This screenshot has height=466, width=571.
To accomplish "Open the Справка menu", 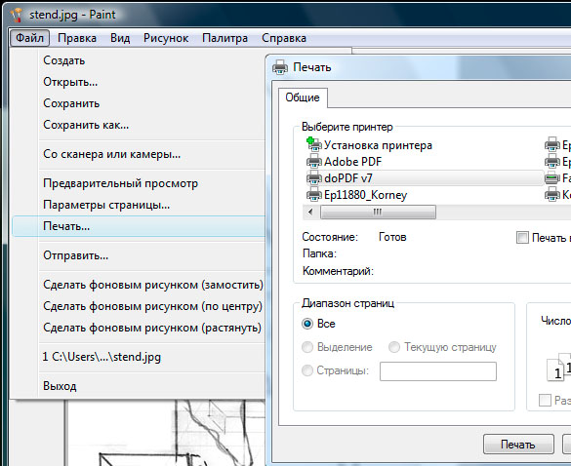I will tap(284, 38).
